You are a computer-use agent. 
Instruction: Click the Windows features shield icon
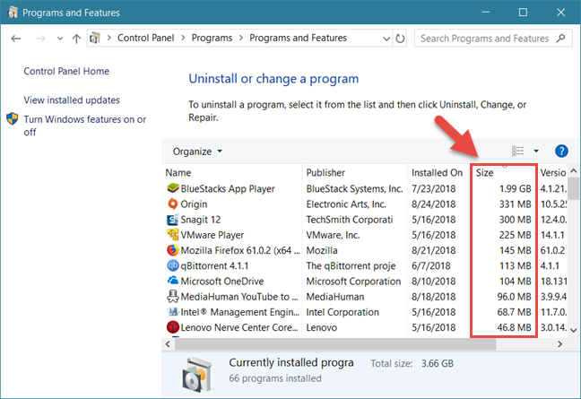pyautogui.click(x=13, y=119)
